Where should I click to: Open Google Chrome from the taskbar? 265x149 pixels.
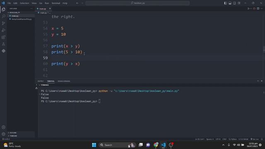click(x=156, y=145)
